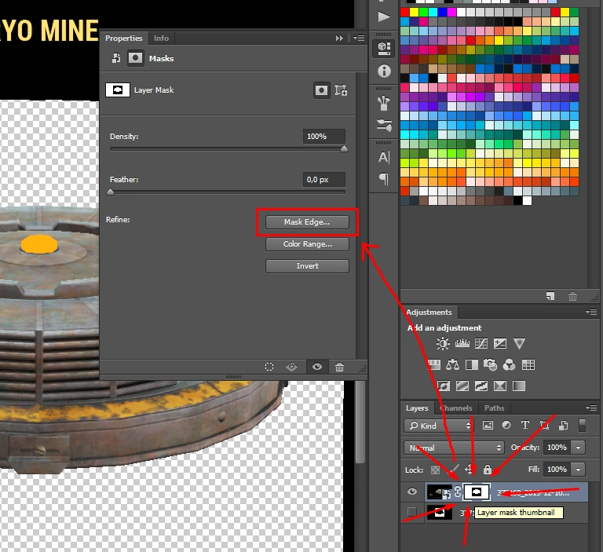Toggle filter for adjustment layers
The image size is (603, 552).
(x=506, y=426)
